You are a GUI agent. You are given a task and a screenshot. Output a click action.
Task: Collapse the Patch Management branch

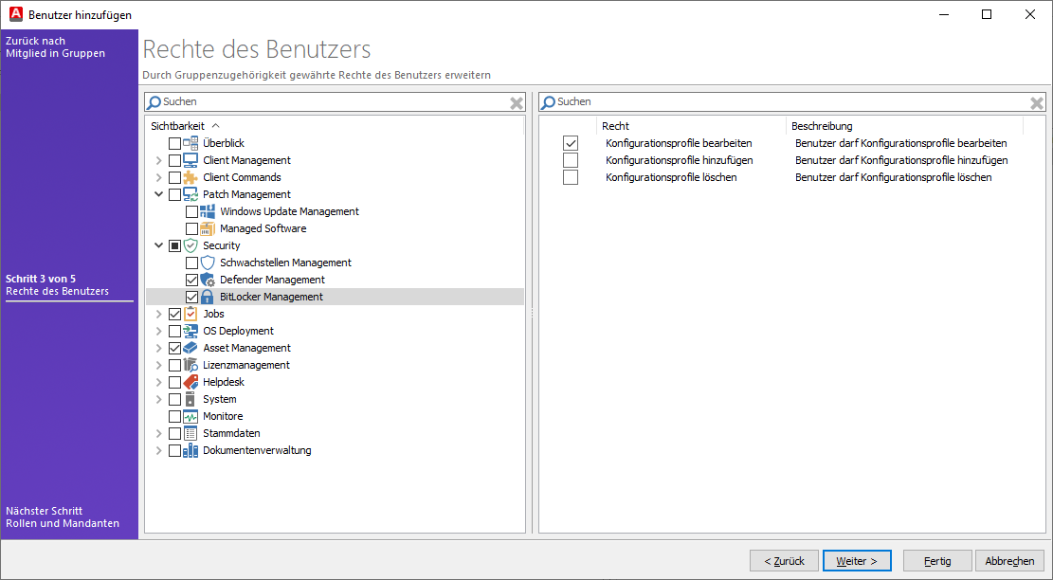159,193
